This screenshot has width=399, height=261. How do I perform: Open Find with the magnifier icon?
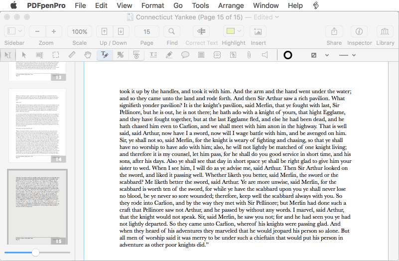tap(172, 31)
